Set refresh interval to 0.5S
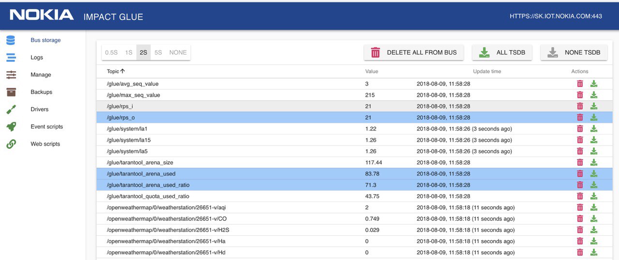Screen dimensions: 619x260 tap(111, 52)
